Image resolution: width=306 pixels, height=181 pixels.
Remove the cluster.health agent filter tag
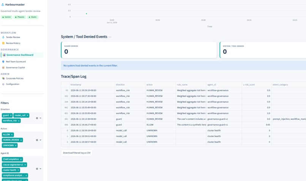[x=18, y=170]
